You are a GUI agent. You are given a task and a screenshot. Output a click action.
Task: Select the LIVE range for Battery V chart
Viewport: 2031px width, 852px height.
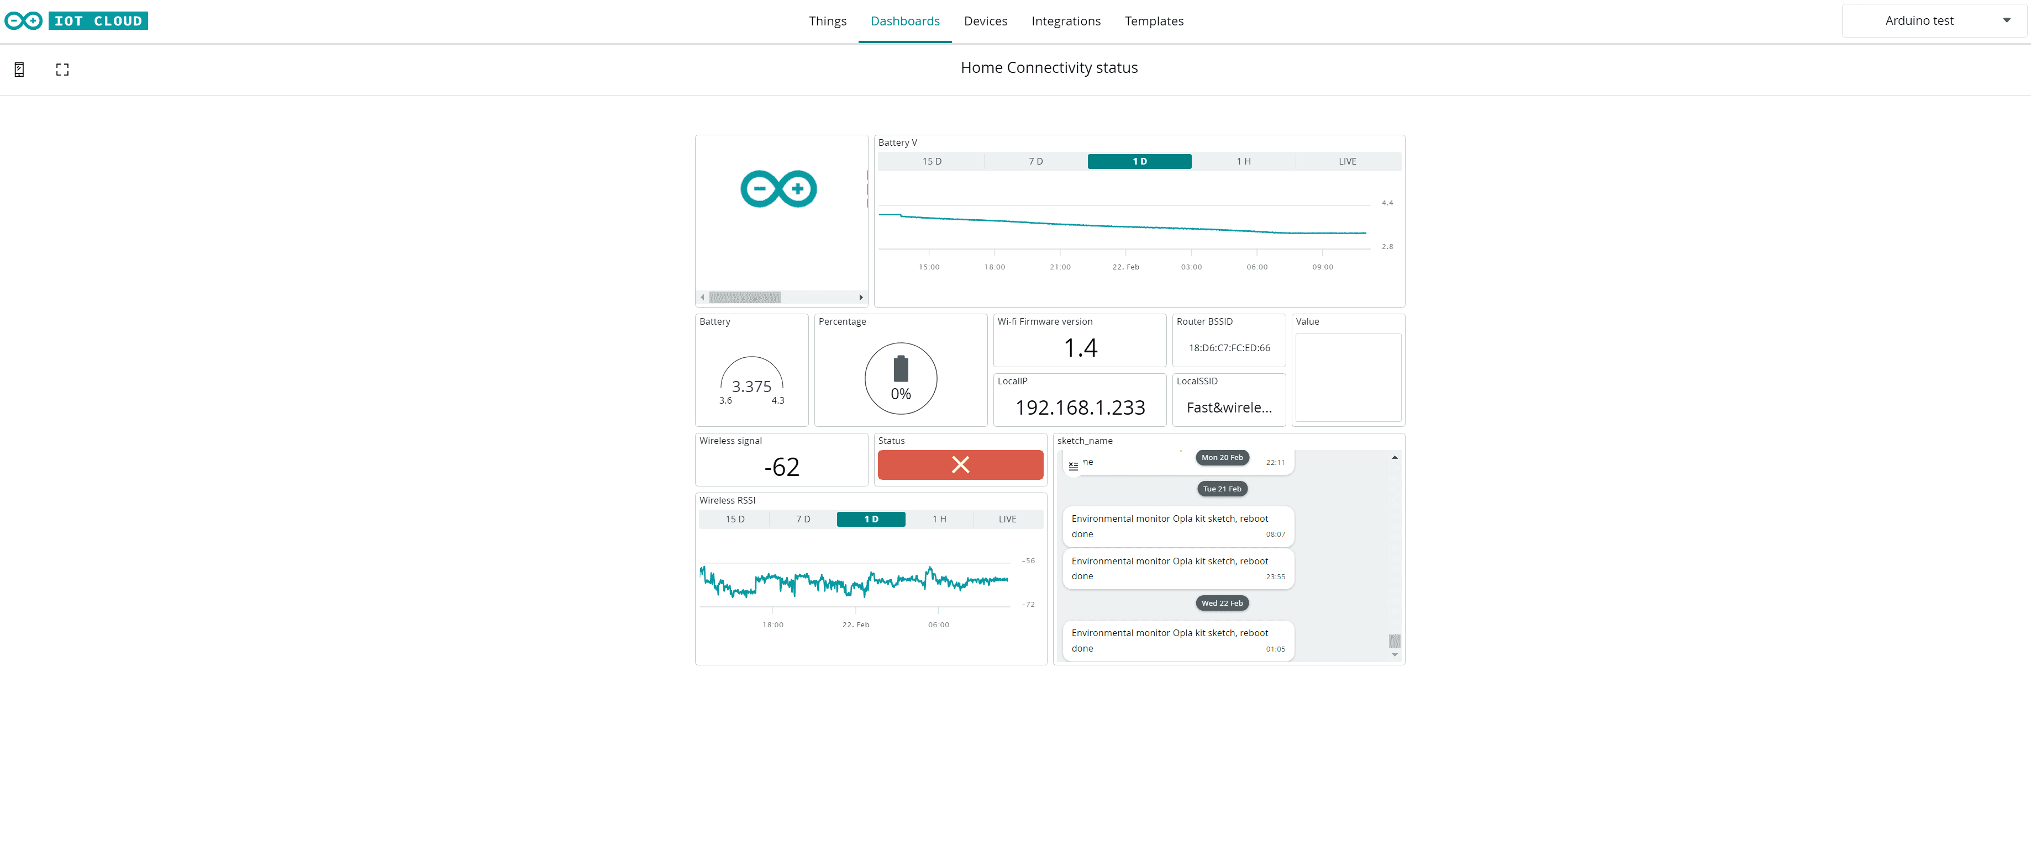tap(1346, 162)
